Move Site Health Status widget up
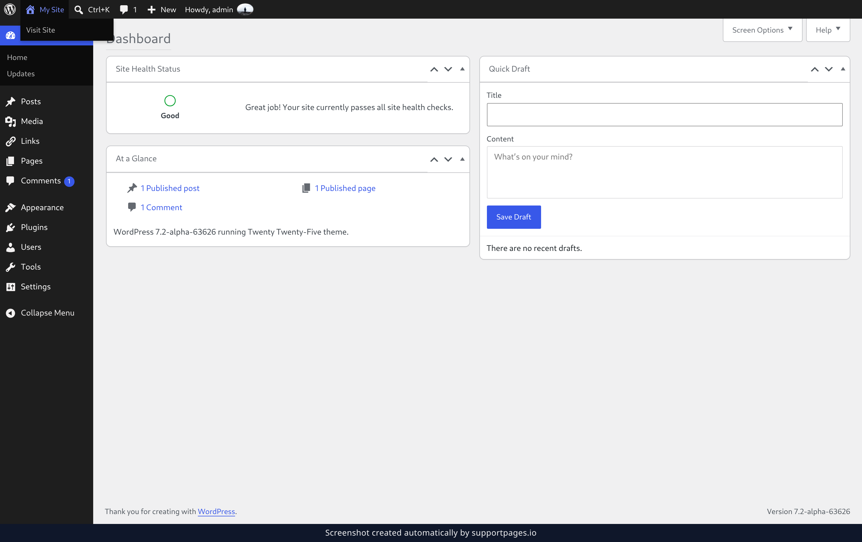The width and height of the screenshot is (862, 542). (x=434, y=69)
